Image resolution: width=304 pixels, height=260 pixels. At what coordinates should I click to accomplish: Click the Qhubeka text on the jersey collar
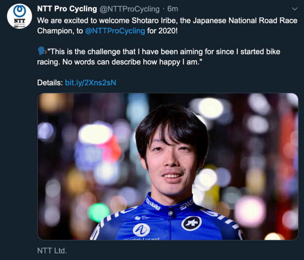153,204
